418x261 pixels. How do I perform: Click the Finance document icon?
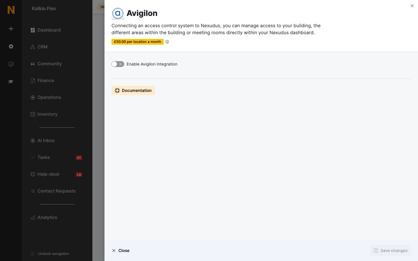tap(33, 81)
